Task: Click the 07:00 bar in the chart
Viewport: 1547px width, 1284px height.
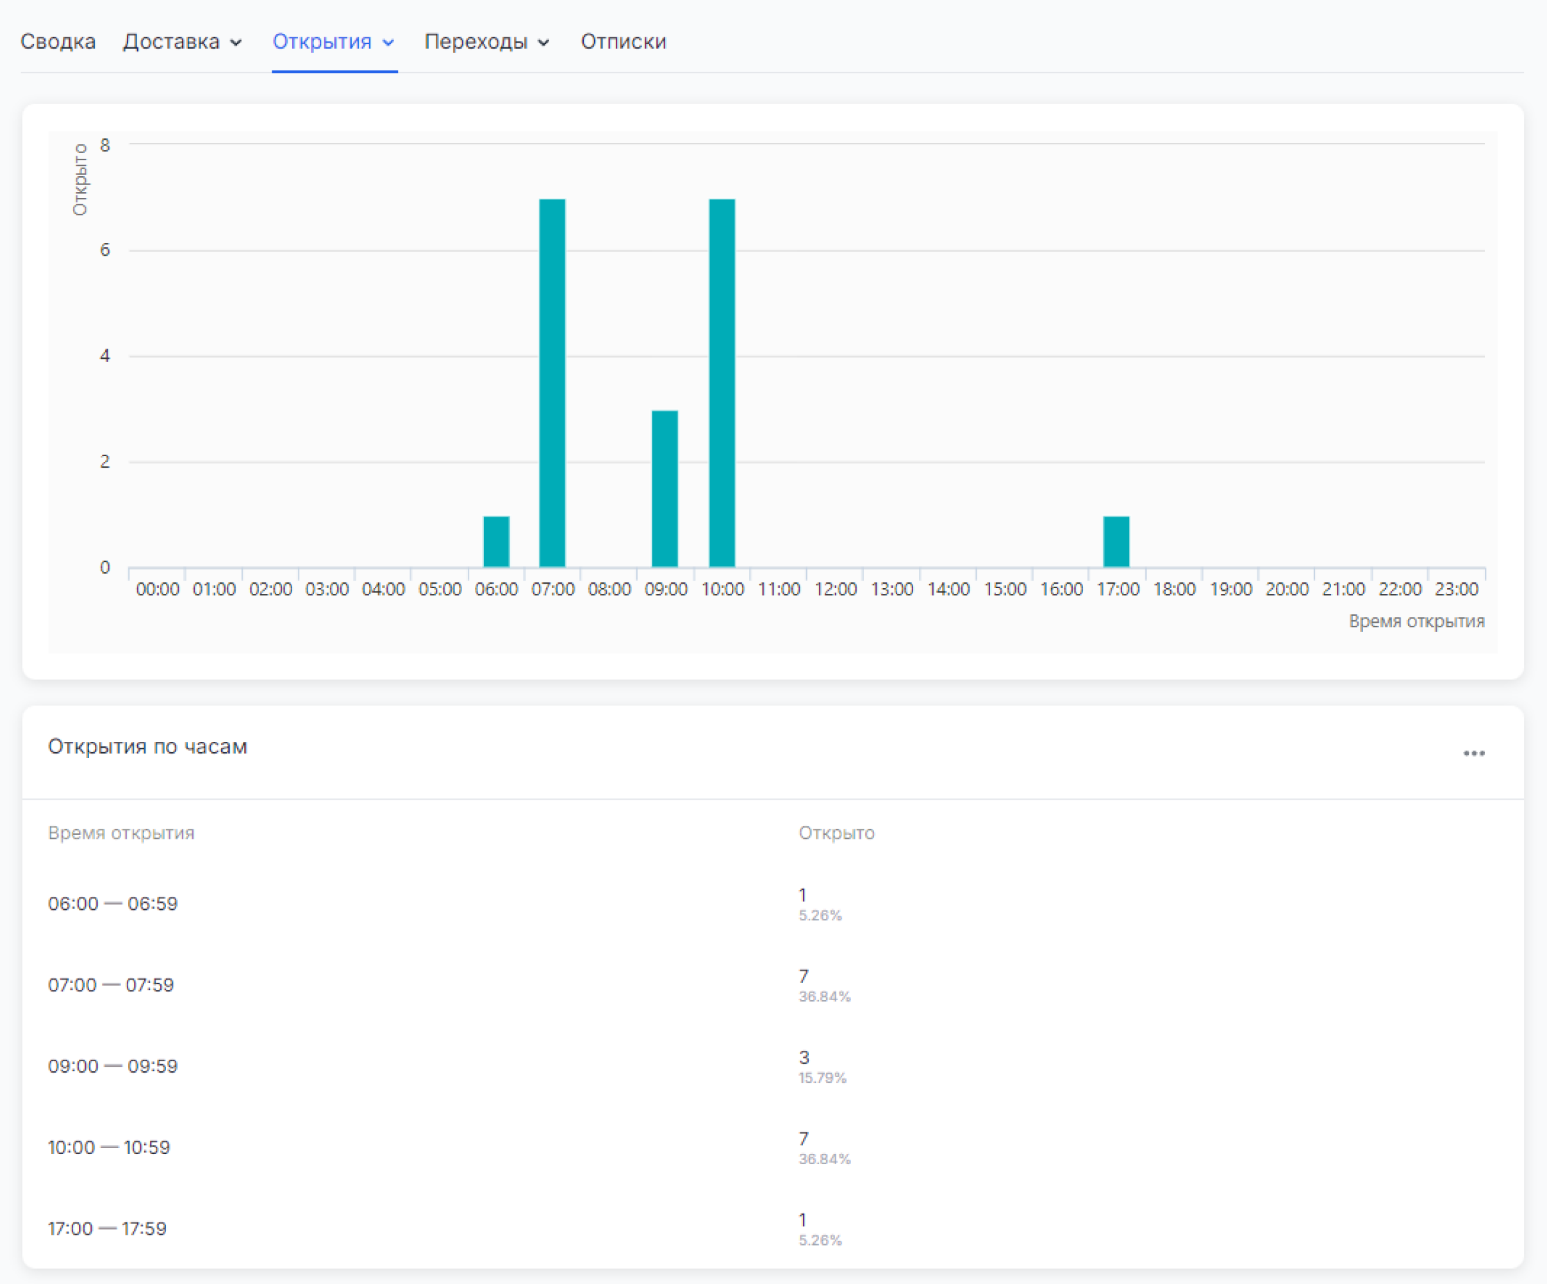Action: click(x=552, y=383)
